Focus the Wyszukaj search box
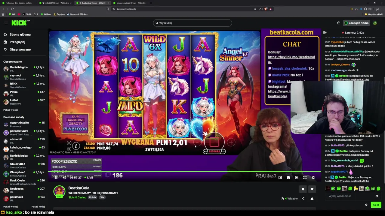Image resolution: width=385 pixels, height=216 pixels. click(x=192, y=23)
